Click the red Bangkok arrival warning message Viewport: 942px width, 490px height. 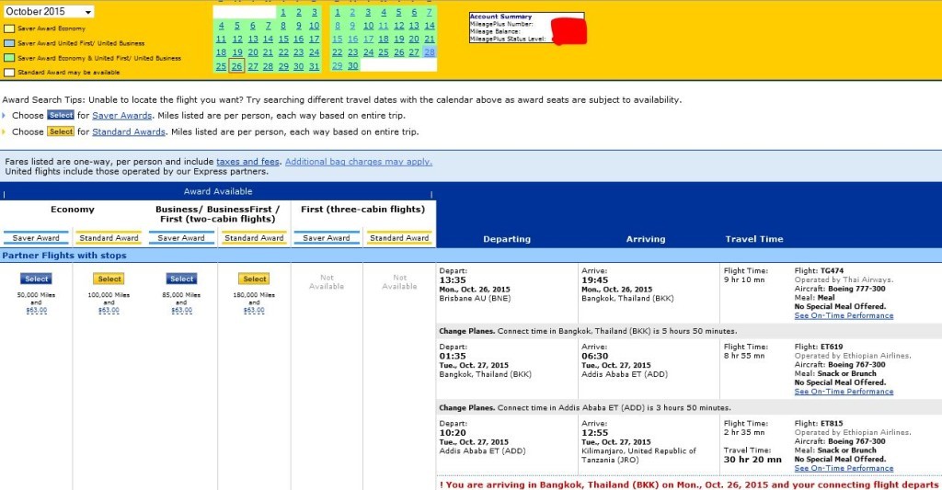689,484
